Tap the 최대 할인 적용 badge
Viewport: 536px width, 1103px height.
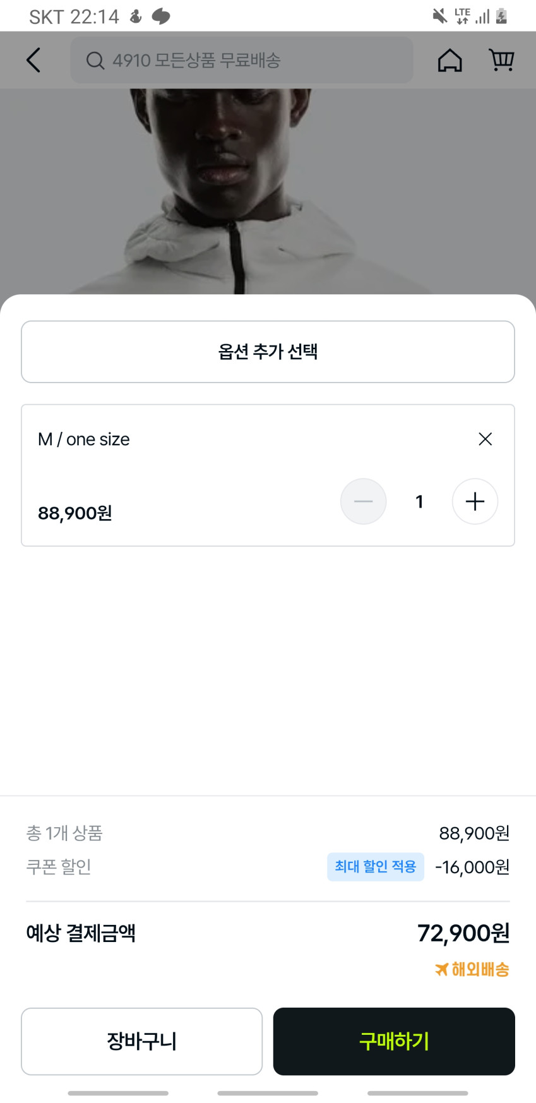coord(375,867)
